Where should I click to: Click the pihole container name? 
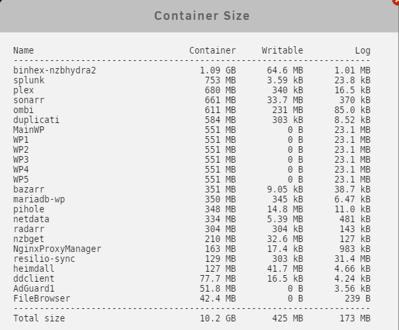point(28,209)
